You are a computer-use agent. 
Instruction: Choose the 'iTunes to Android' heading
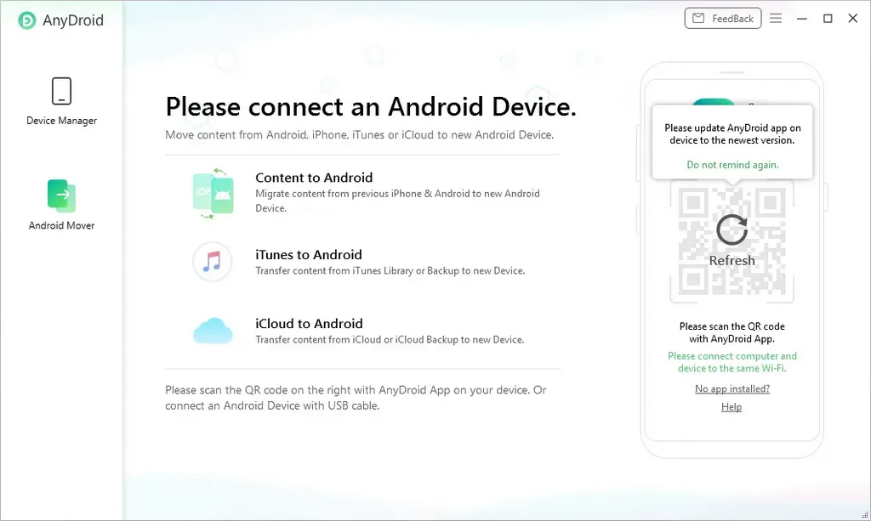308,255
